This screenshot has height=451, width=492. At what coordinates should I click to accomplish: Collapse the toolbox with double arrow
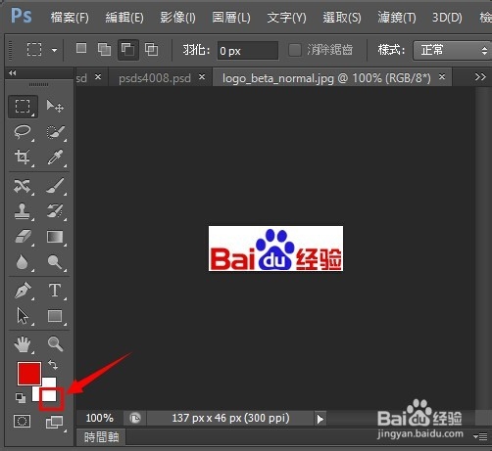[x=13, y=72]
